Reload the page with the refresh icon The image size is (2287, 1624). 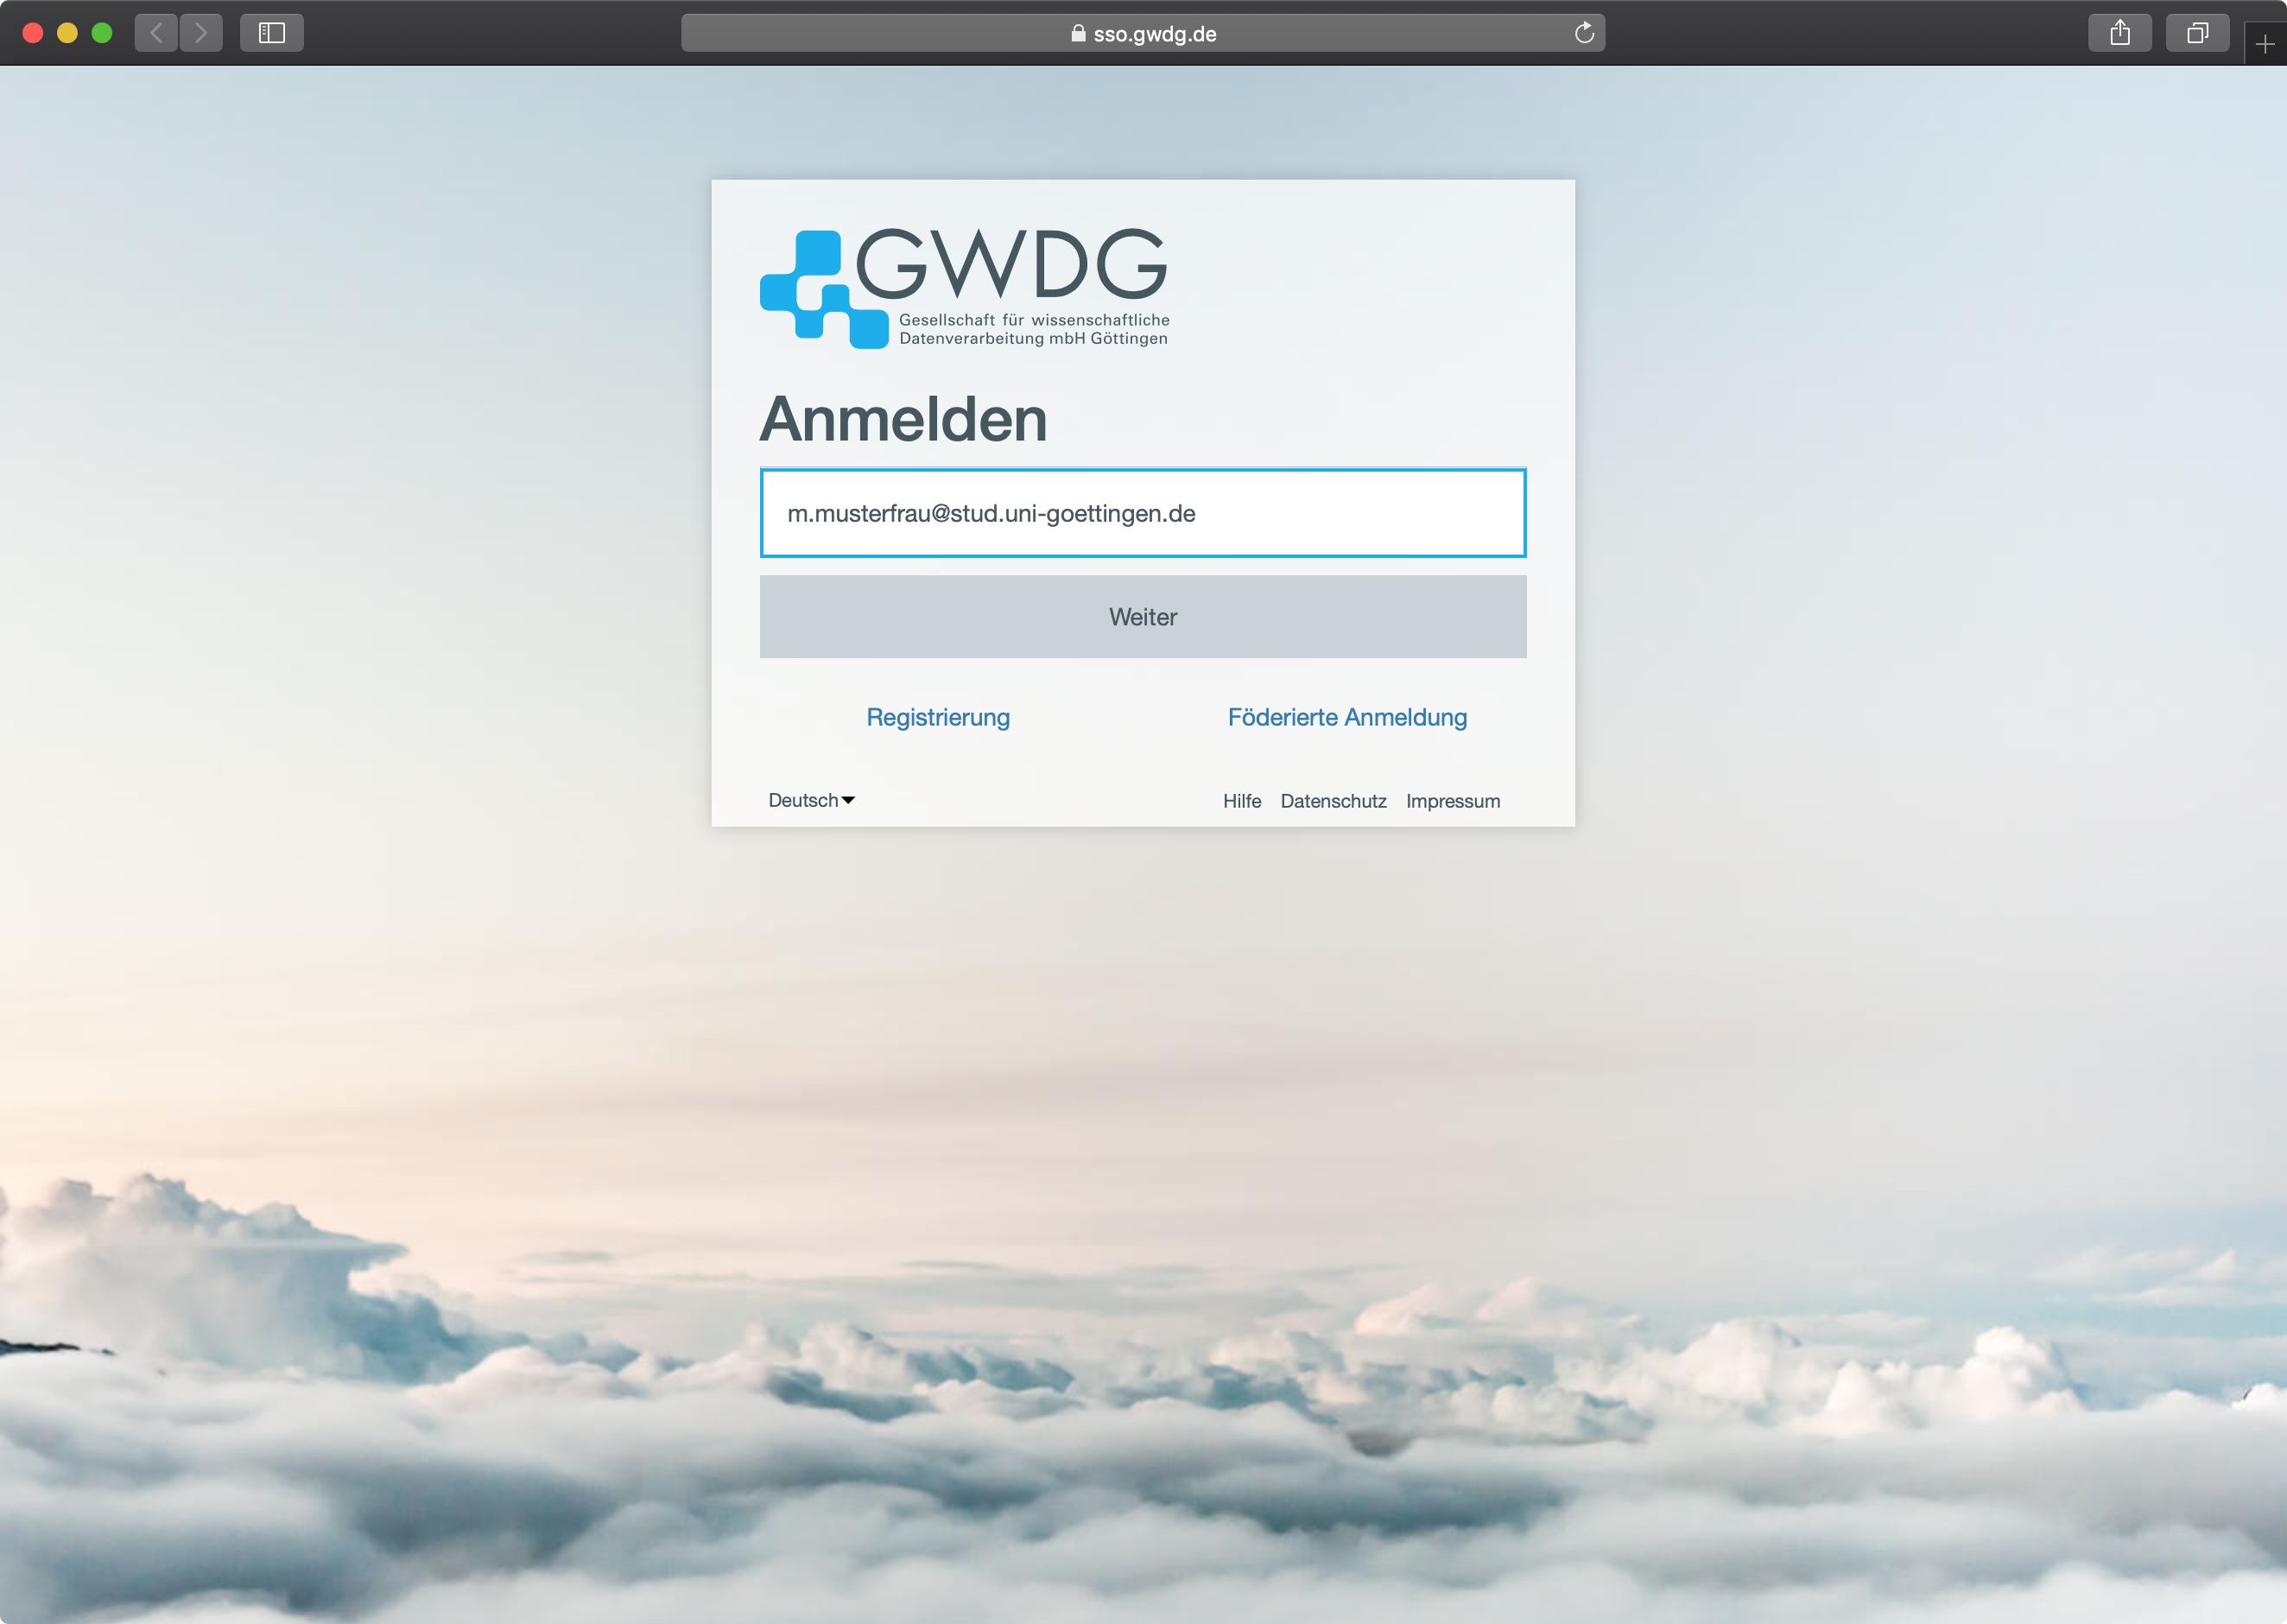click(x=1584, y=33)
